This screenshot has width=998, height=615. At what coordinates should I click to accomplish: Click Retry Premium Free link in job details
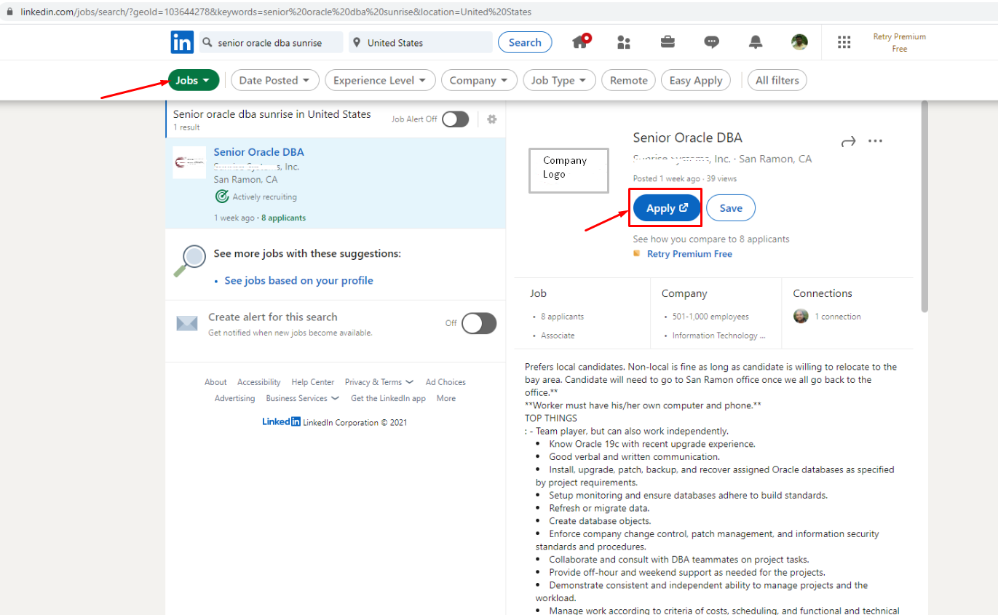(x=689, y=254)
